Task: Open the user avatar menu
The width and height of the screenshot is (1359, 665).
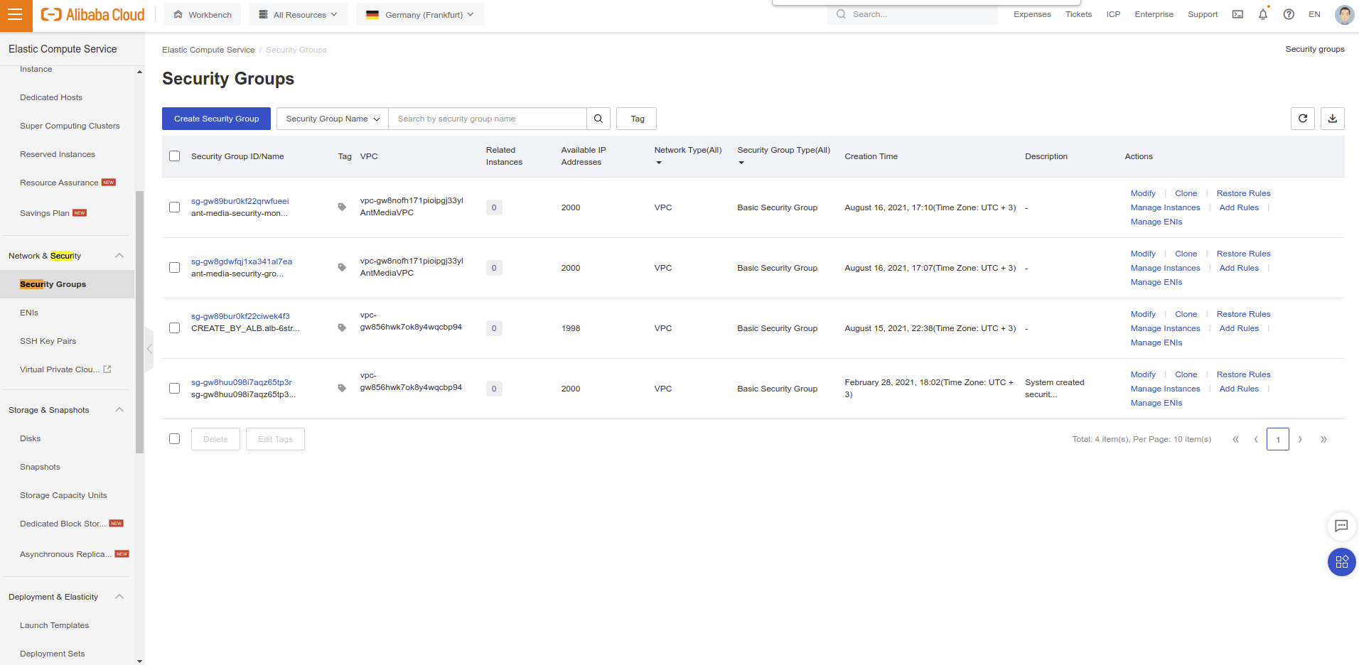Action: tap(1344, 14)
